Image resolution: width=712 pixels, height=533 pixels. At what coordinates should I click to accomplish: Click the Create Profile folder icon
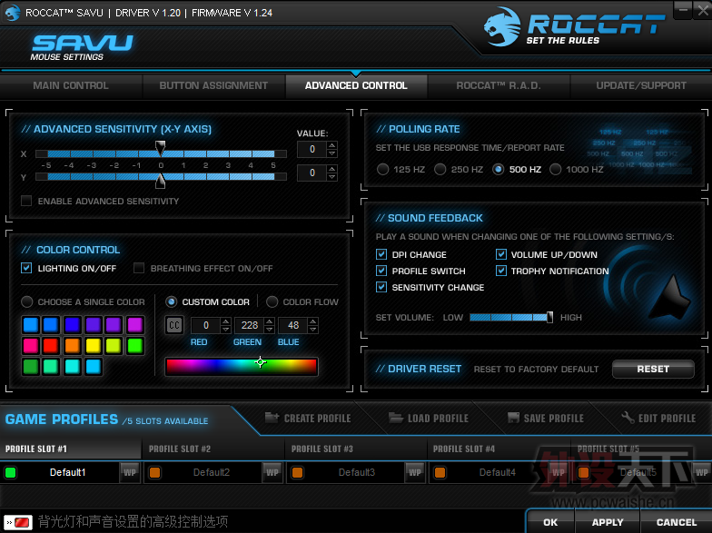click(x=272, y=418)
